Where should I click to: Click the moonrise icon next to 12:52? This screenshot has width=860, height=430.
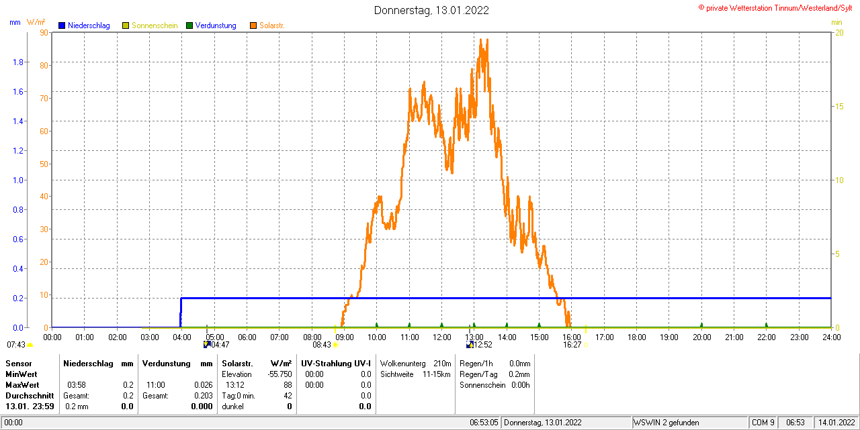click(x=470, y=344)
